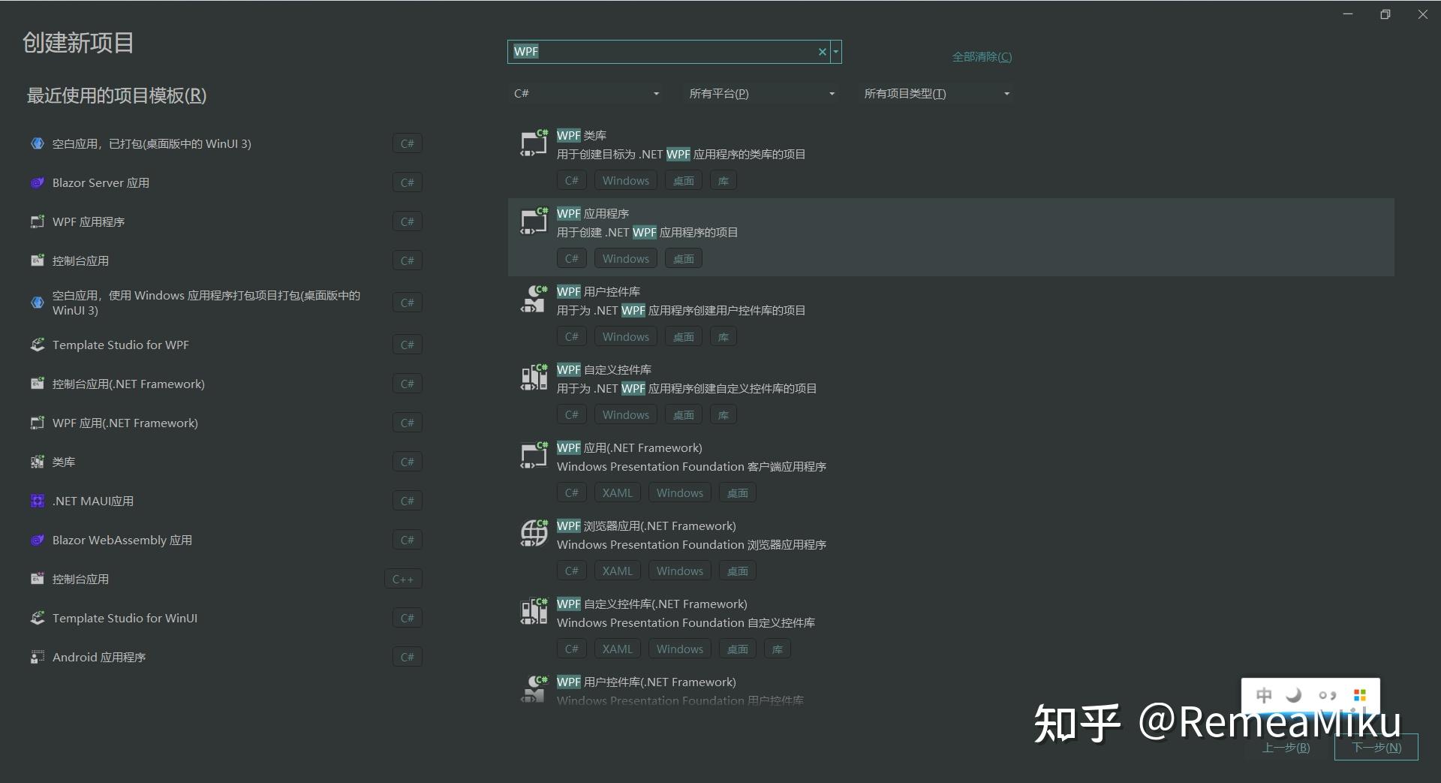The image size is (1441, 783).
Task: Select the WPF 应用程序 template title
Action: pyautogui.click(x=593, y=214)
